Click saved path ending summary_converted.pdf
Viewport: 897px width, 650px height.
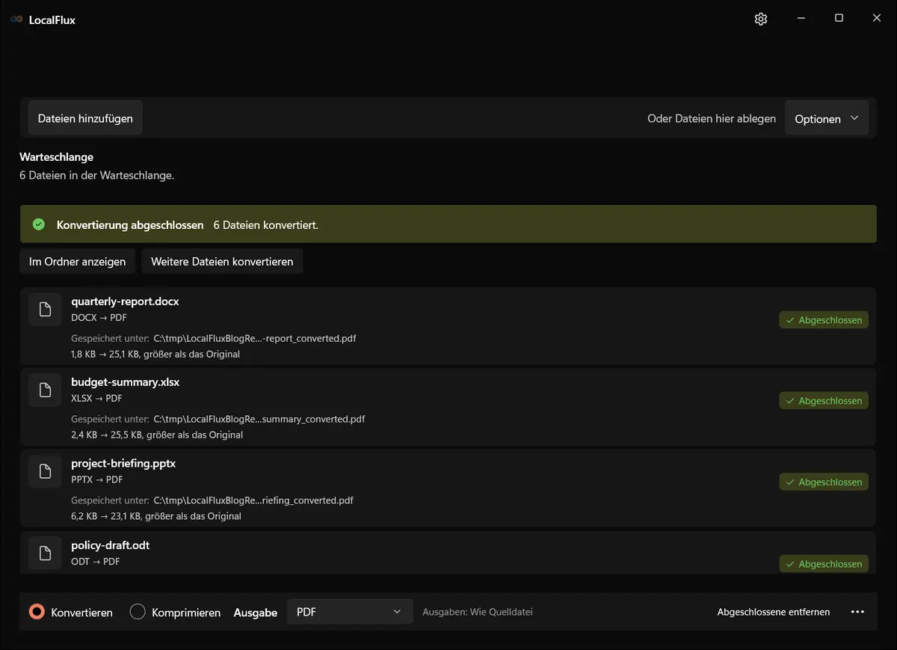[259, 419]
